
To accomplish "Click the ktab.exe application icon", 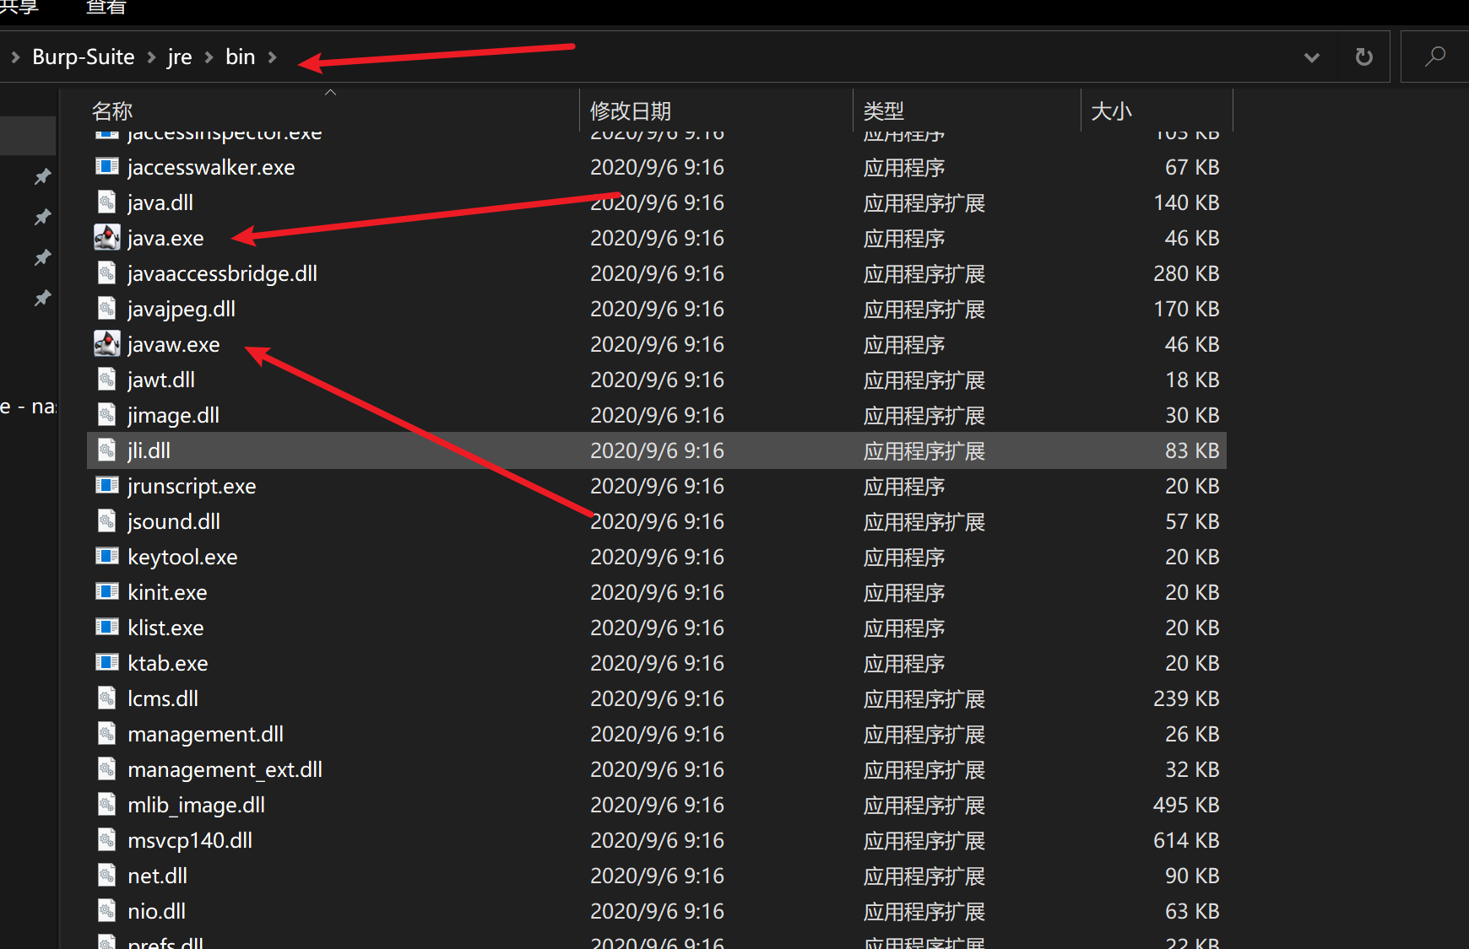I will (107, 663).
